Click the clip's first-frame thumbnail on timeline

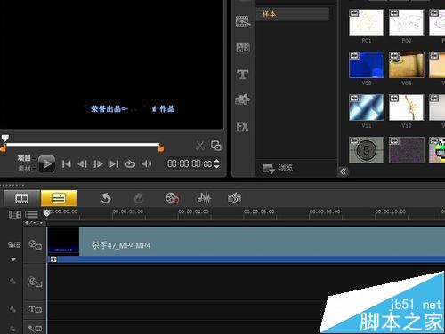63,242
